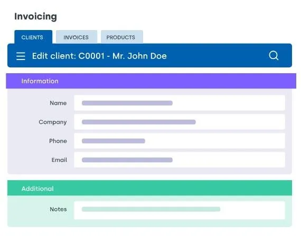Click the Company field label
The height and width of the screenshot is (236, 301).
point(53,122)
